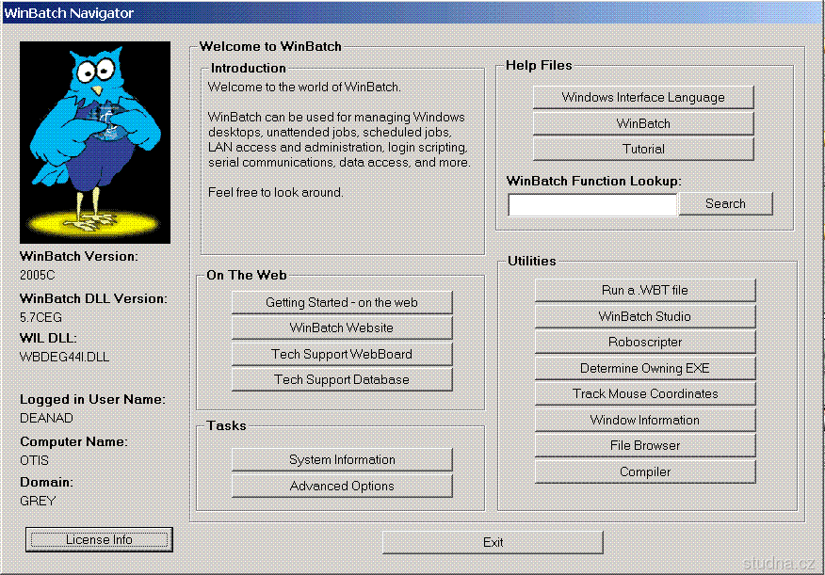The image size is (825, 575).
Task: Start the Roboscripter utility
Action: pyautogui.click(x=645, y=342)
